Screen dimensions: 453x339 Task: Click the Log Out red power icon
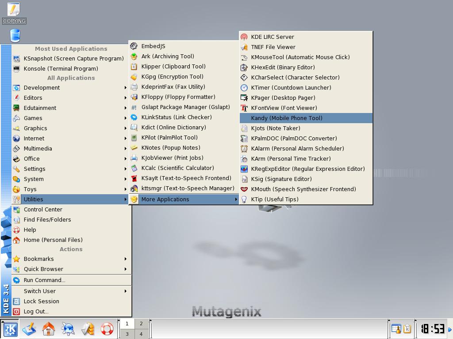click(16, 312)
